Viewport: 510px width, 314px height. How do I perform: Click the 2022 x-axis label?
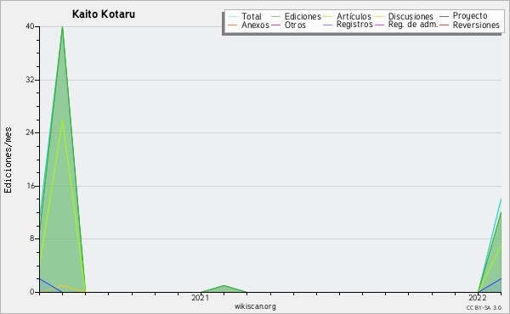coord(477,297)
